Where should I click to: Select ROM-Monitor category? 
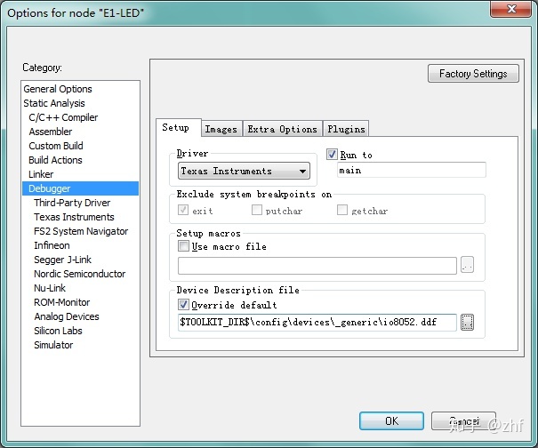point(62,302)
